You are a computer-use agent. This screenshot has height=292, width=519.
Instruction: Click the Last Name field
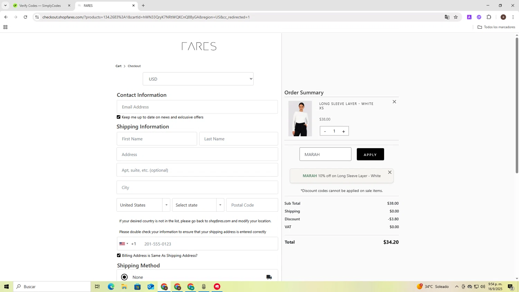coord(239,139)
